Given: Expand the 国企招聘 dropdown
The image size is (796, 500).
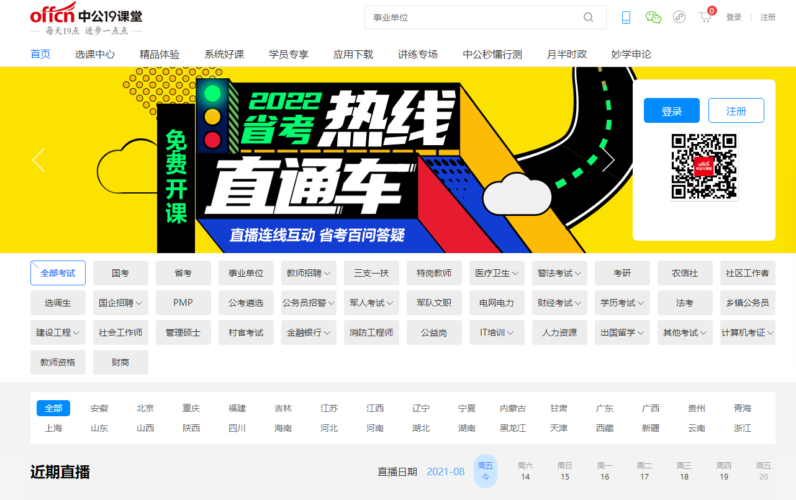Looking at the screenshot, I should pos(120,303).
